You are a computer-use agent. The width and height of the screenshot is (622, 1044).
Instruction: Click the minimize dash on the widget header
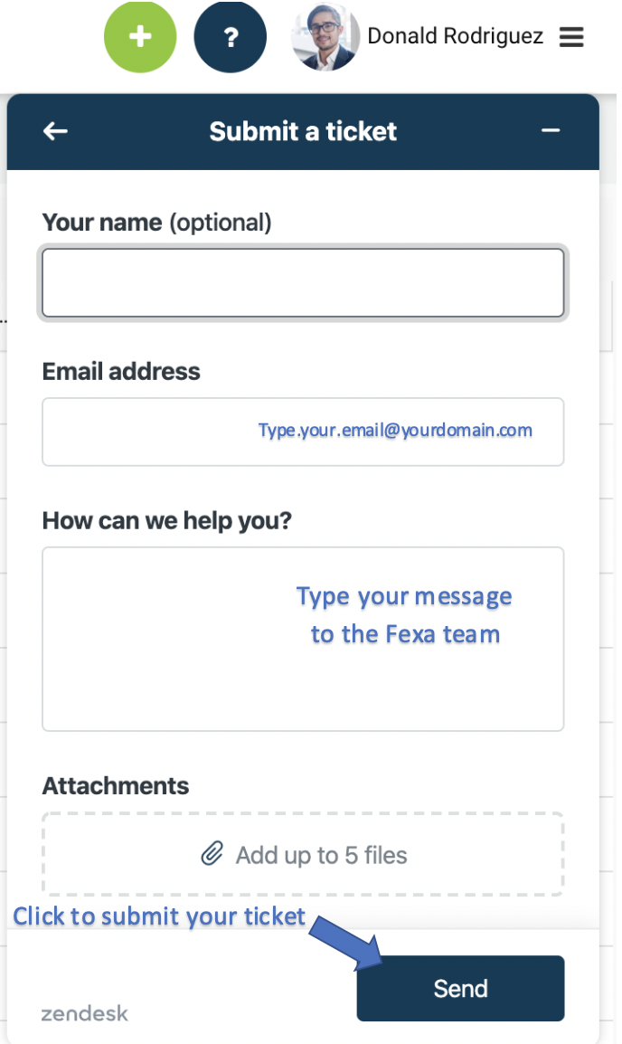(551, 130)
